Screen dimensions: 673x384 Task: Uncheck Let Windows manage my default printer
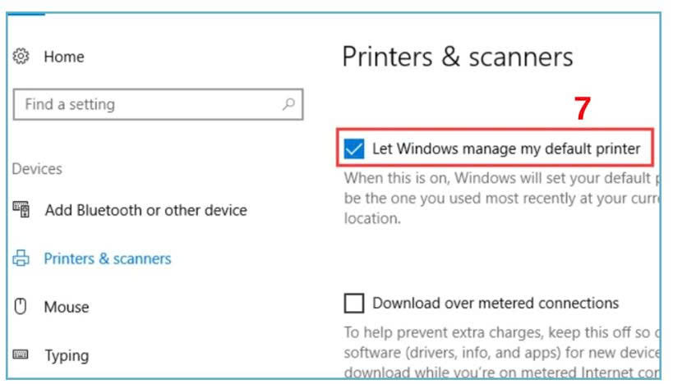[354, 149]
